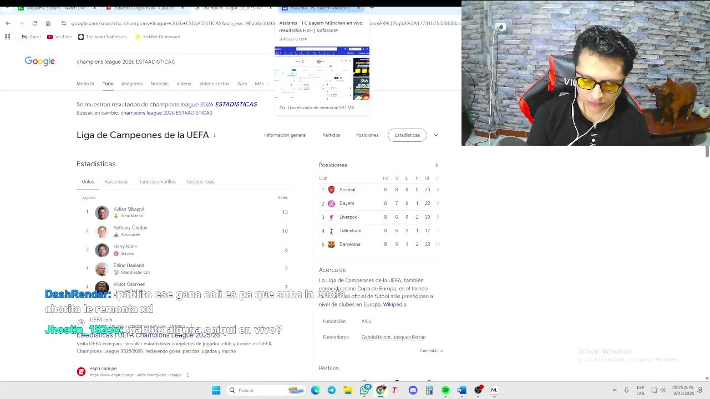Screen dimensions: 710x399
Task: Click the three-dot menu of the espn.com.pe result
Action: [x=187, y=375]
